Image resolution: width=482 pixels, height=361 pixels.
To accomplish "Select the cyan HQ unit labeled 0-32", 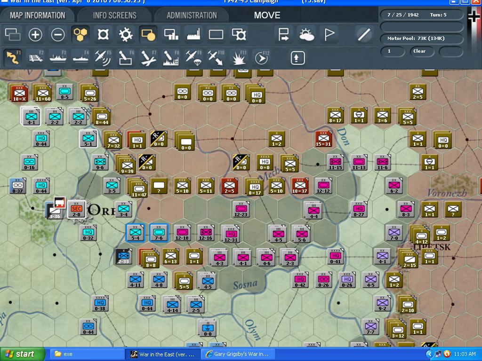I will pos(88,233).
